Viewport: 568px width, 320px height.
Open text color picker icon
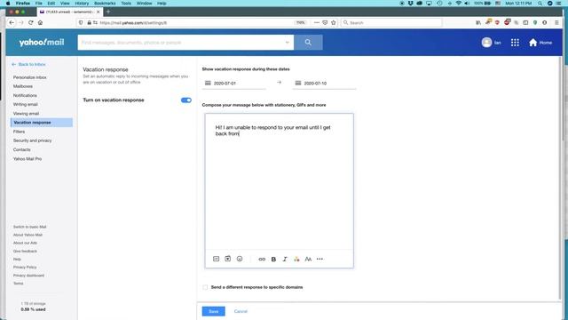click(296, 259)
